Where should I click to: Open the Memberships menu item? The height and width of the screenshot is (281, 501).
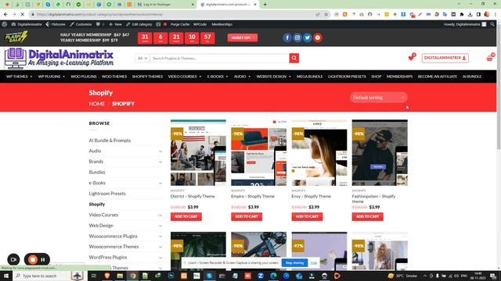click(x=399, y=76)
